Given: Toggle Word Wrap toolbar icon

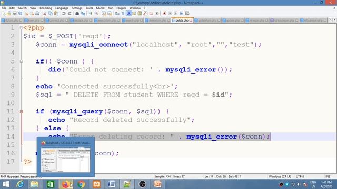Looking at the screenshot, I should click(x=117, y=14).
